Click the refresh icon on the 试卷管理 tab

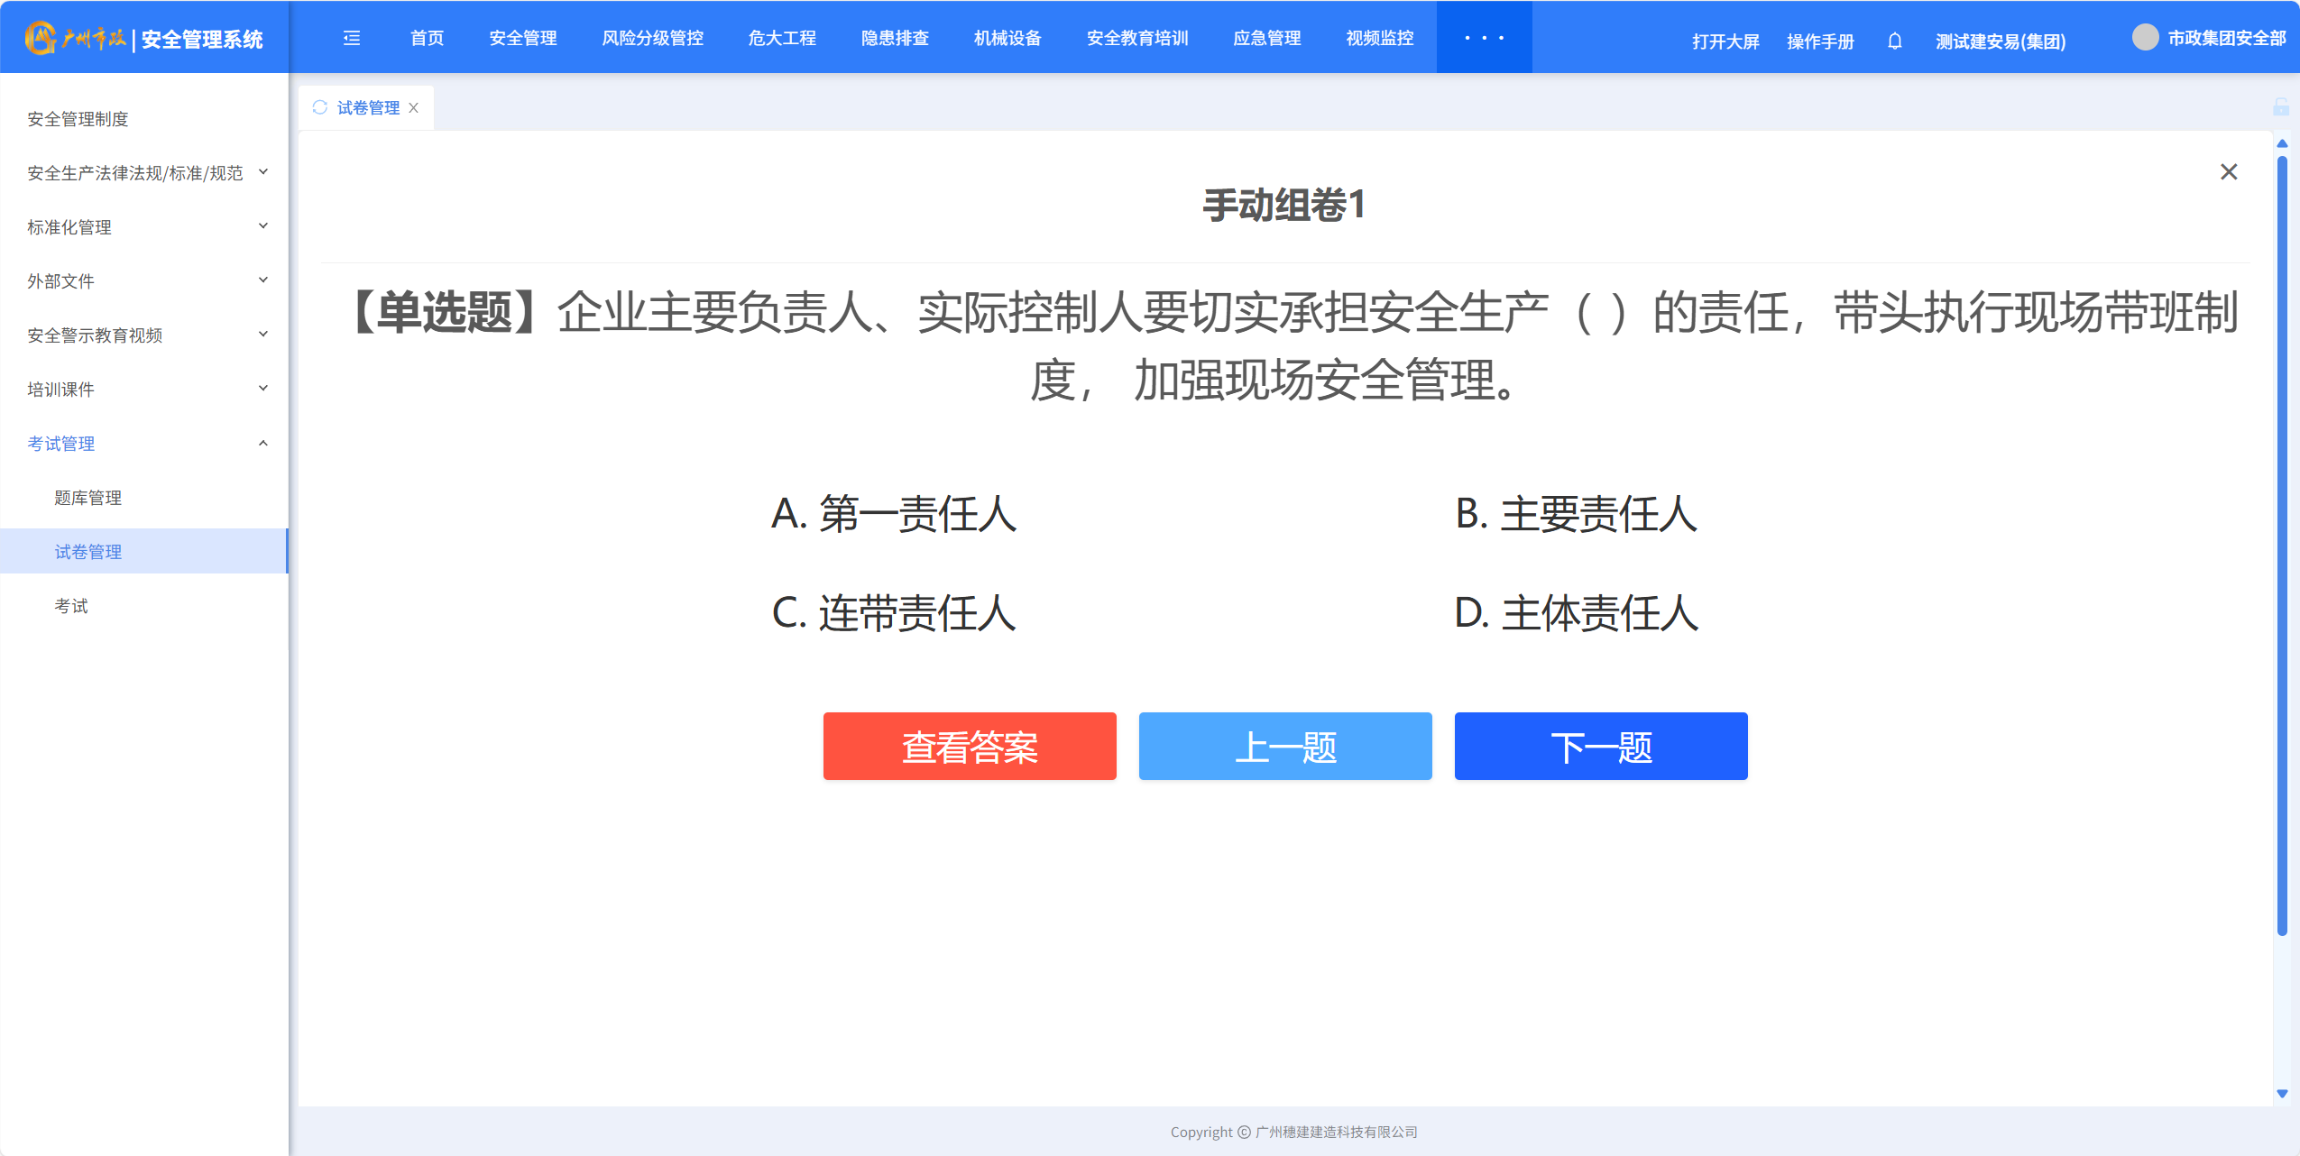[319, 107]
